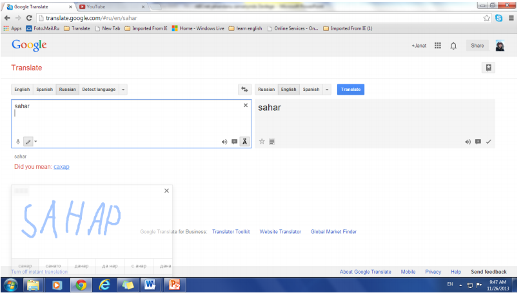This screenshot has height=295, width=523.
Task: Open the input tools dropdown arrow
Action: click(35, 142)
